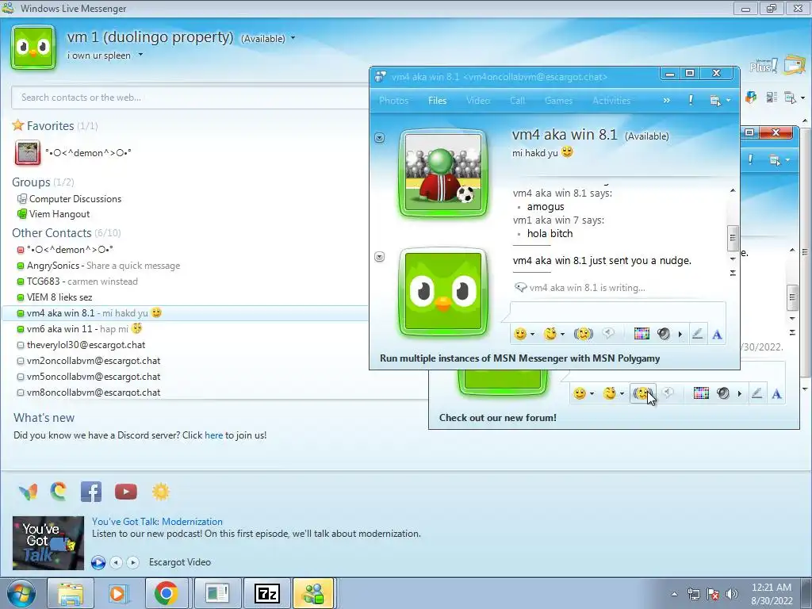812x609 pixels.
Task: Open the menu dropdown in vm4 chat toolbar
Action: (x=720, y=101)
